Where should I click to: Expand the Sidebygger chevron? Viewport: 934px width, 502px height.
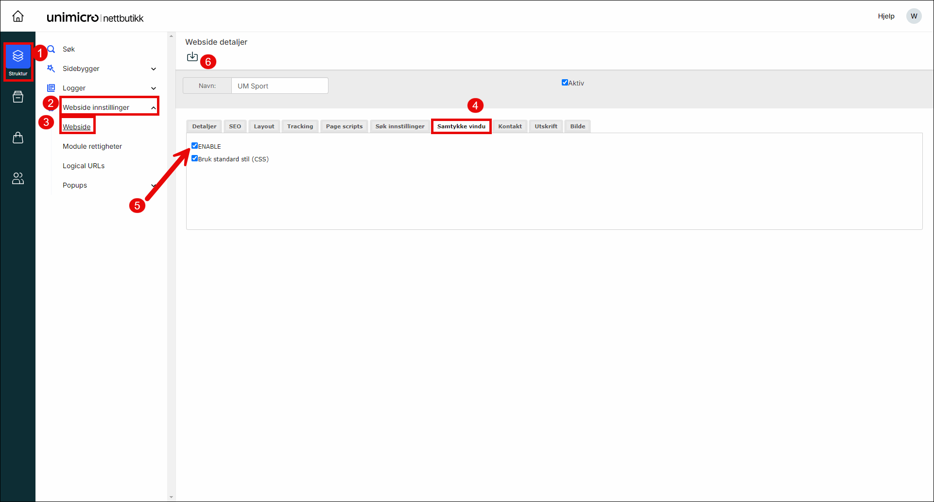154,69
